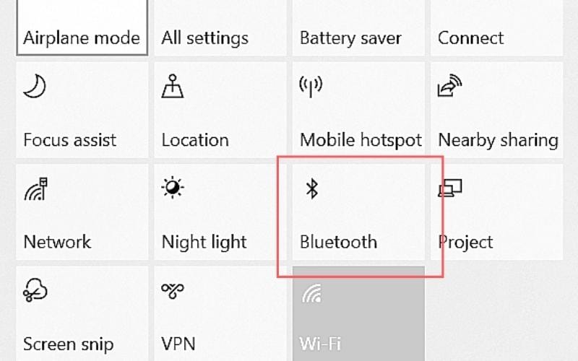Click the Screen snip scissors icon

tap(35, 290)
